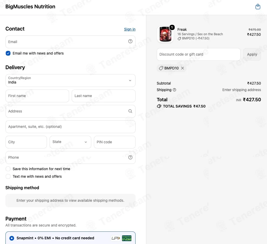The height and width of the screenshot is (244, 267).
Task: Click the Shipping info question icon
Action: tap(174, 90)
